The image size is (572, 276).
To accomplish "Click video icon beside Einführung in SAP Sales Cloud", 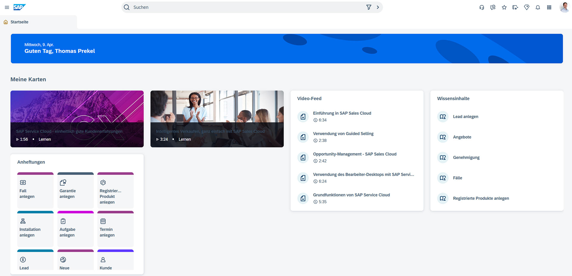I will click(x=303, y=117).
